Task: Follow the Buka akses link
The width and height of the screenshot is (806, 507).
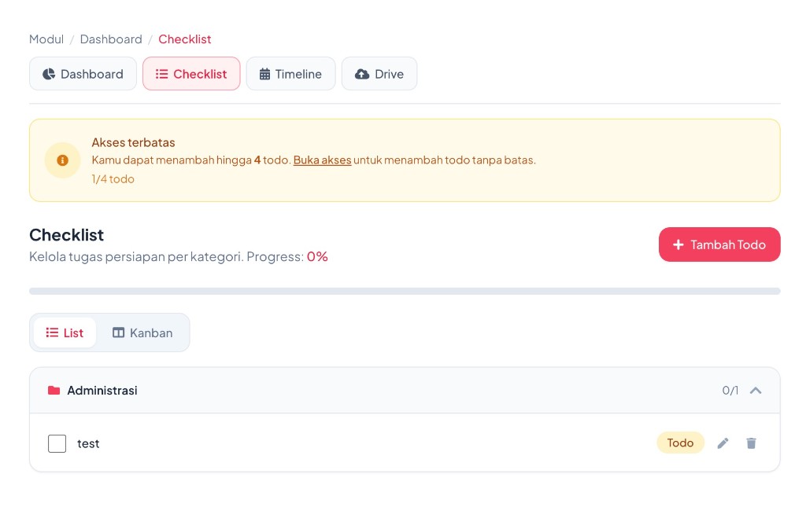Action: [x=322, y=160]
